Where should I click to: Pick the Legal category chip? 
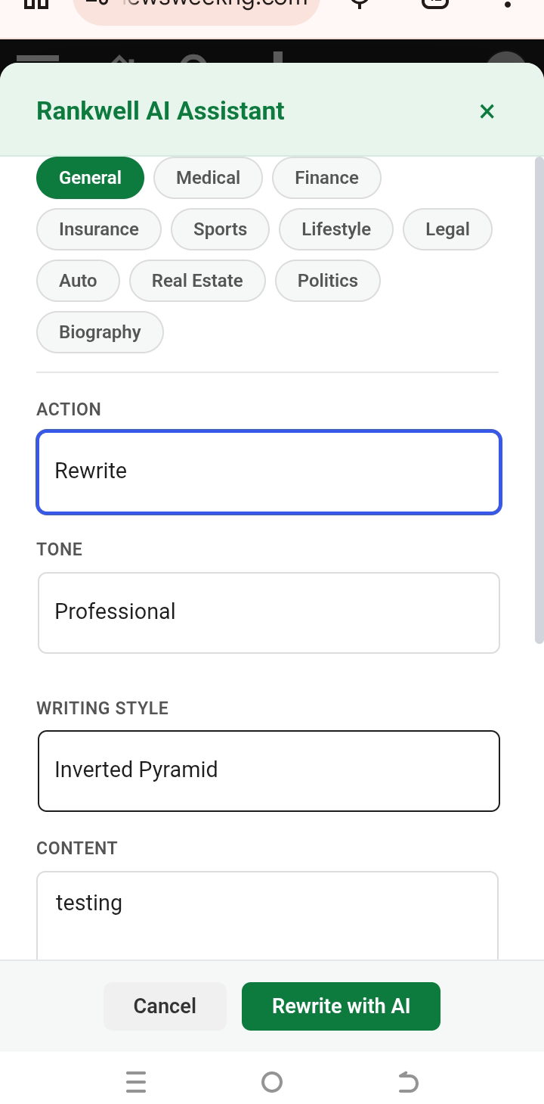tap(447, 229)
